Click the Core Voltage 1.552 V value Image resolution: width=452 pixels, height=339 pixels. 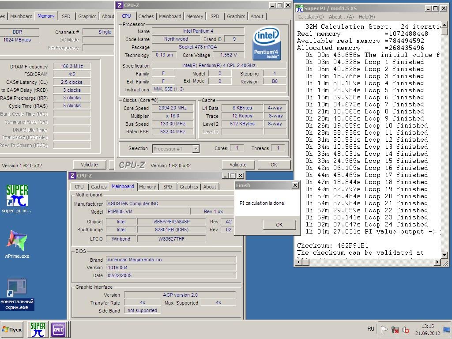228,55
